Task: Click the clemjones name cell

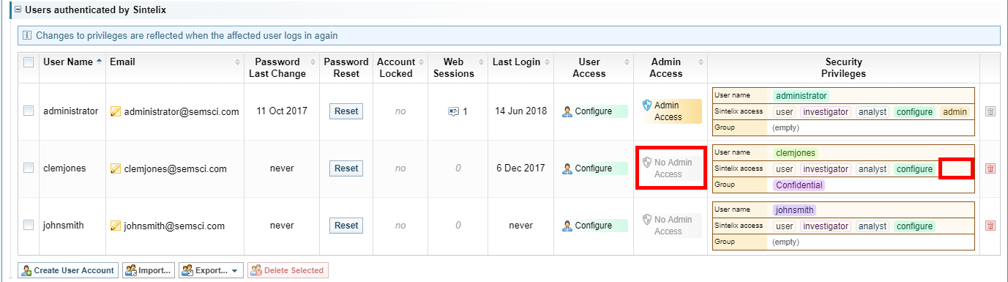Action: (64, 168)
